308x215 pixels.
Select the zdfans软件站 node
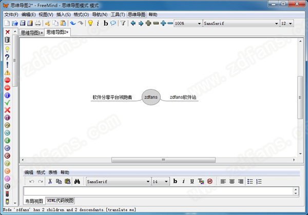coord(183,97)
